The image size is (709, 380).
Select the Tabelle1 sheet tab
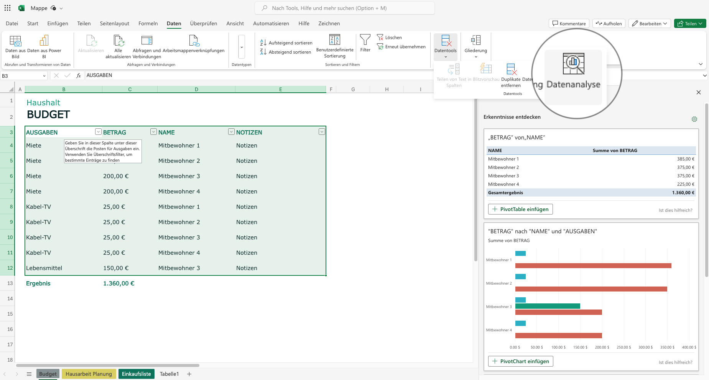click(169, 374)
